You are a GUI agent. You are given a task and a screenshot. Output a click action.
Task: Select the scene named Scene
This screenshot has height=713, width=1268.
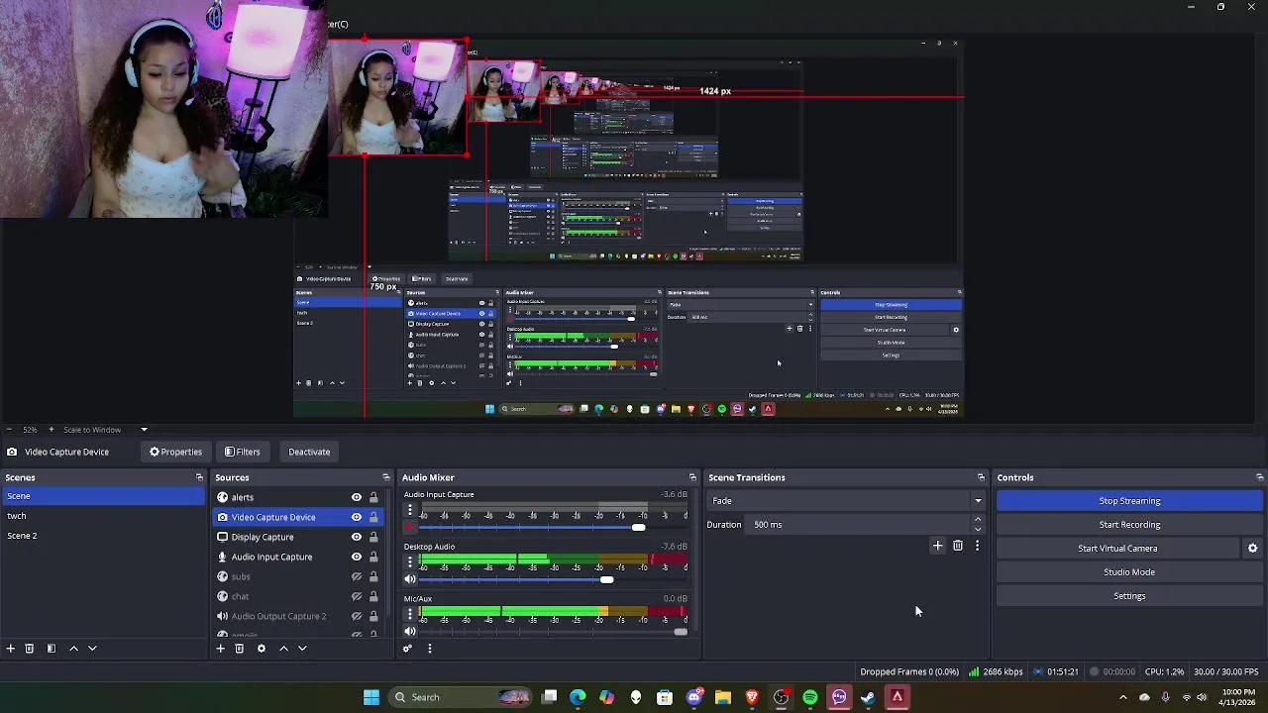coord(103,496)
